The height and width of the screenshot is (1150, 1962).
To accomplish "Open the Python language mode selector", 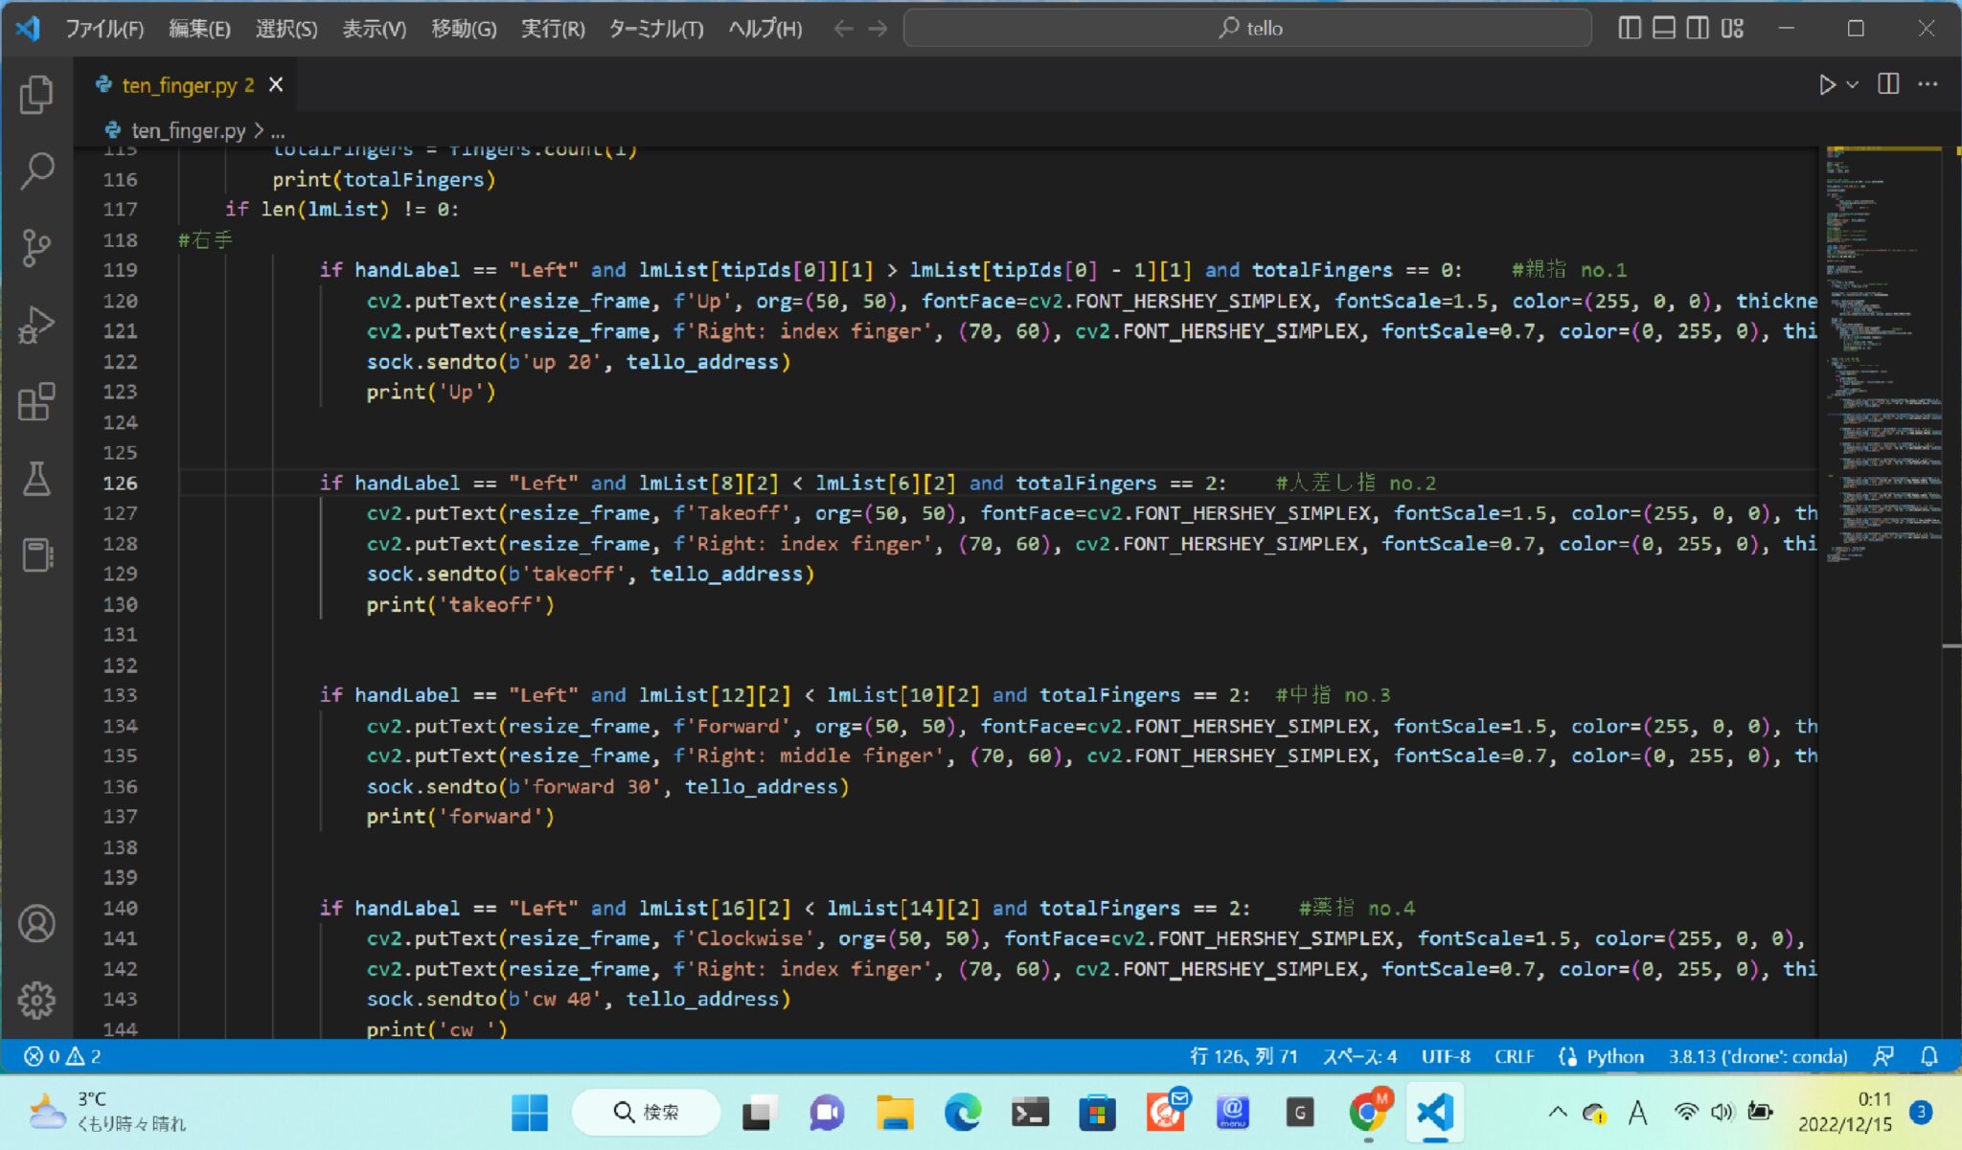I will [1614, 1056].
